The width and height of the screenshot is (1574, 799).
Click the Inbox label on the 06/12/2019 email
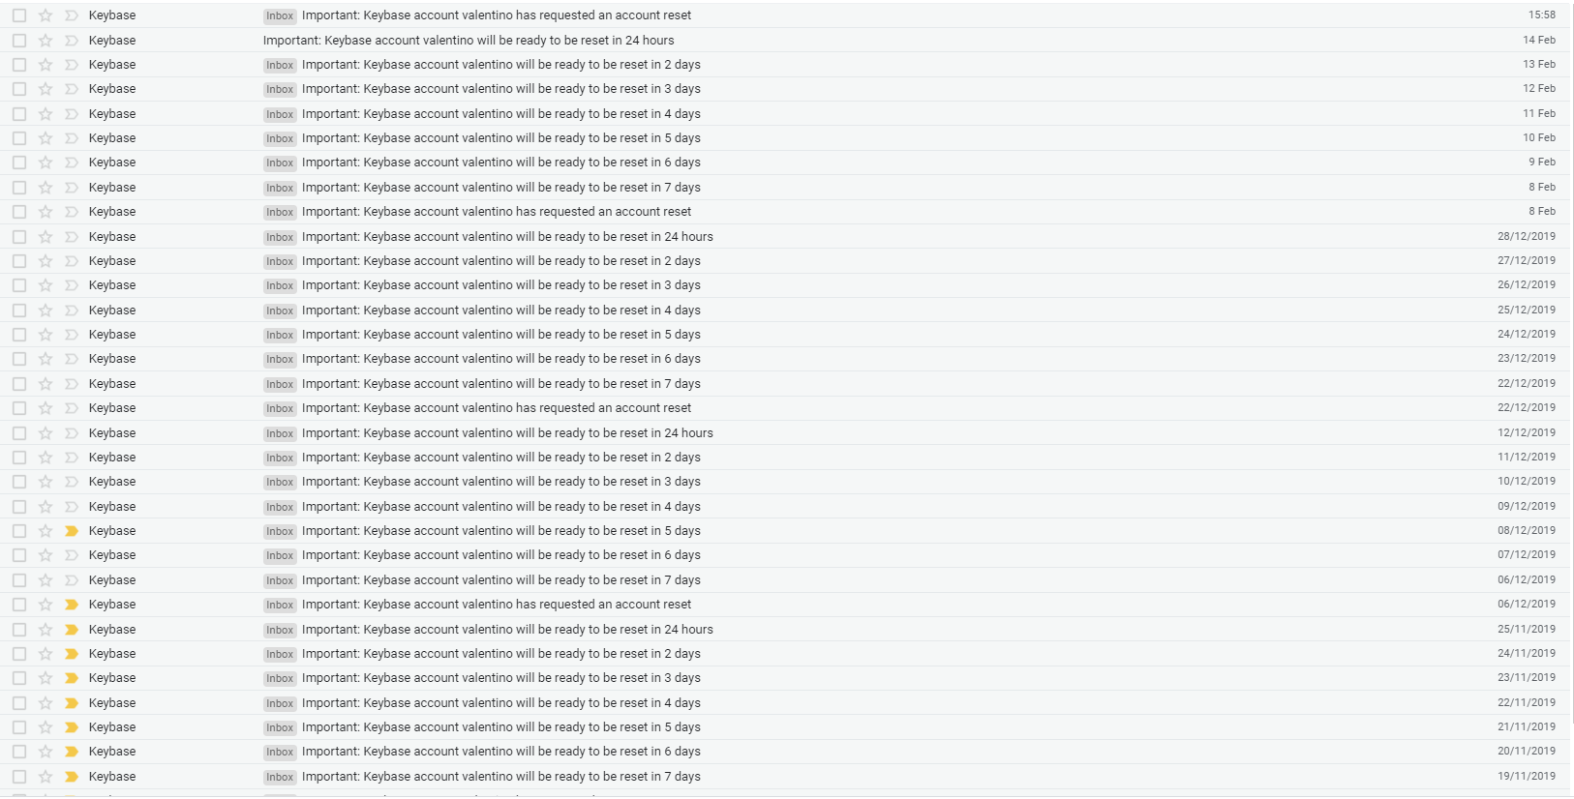(x=280, y=604)
